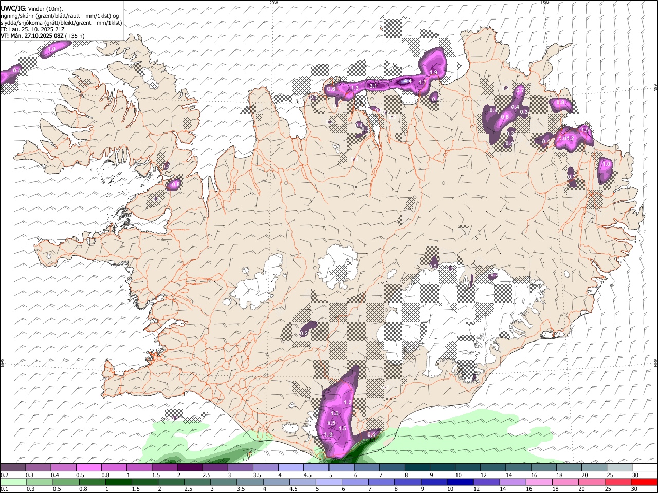The height and width of the screenshot is (493, 658).
Task: Select the palest green 0.1–0.3 rain legend swatch
Action: (13, 482)
